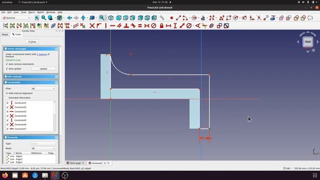This screenshot has height=180, width=320.
Task: Collapse the Solver messages section
Action: (x=56, y=49)
